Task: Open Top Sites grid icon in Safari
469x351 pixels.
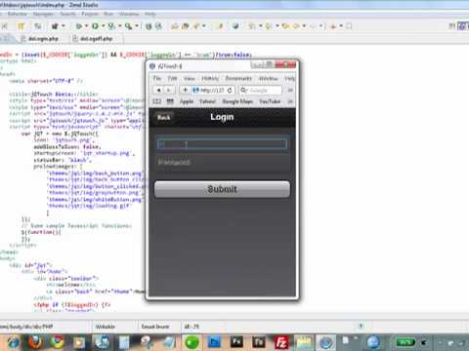Action: pos(170,101)
